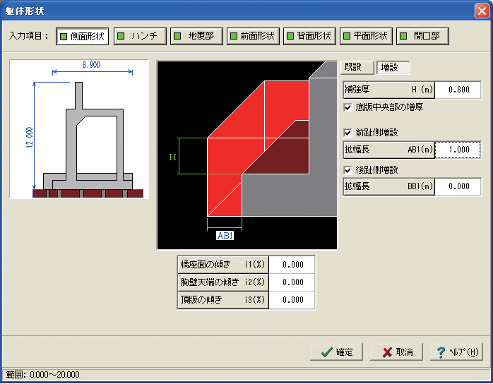Image resolution: width=493 pixels, height=384 pixels.
Task: Open the 地覆部 input item
Action: pyautogui.click(x=196, y=37)
